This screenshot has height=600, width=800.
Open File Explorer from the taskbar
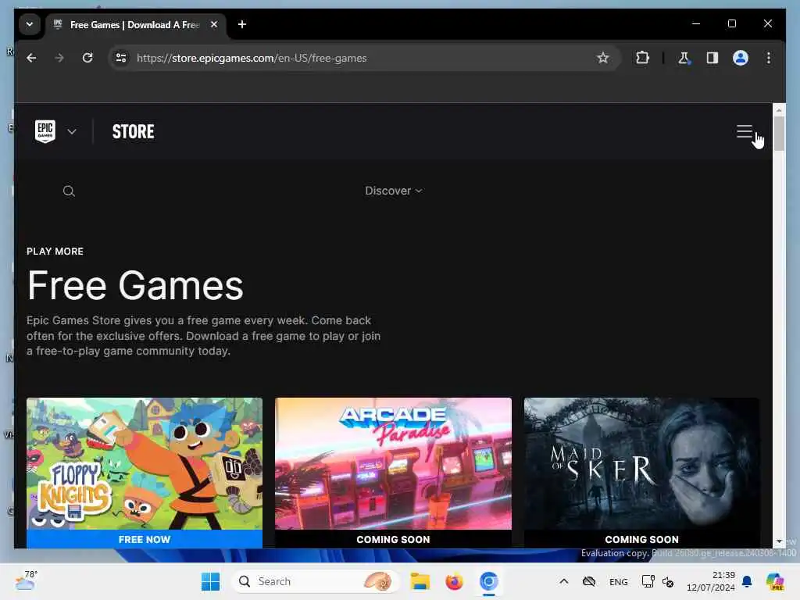click(420, 581)
